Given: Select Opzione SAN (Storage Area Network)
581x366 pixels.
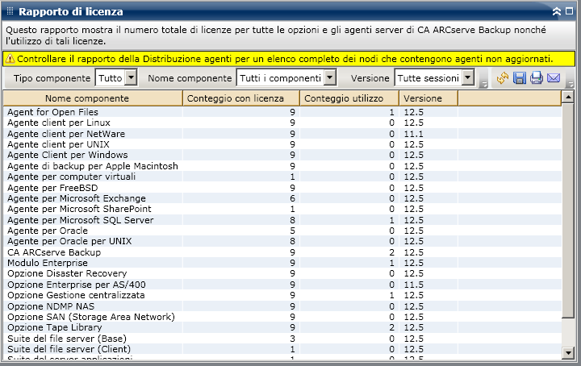Looking at the screenshot, I should pyautogui.click(x=282, y=317).
